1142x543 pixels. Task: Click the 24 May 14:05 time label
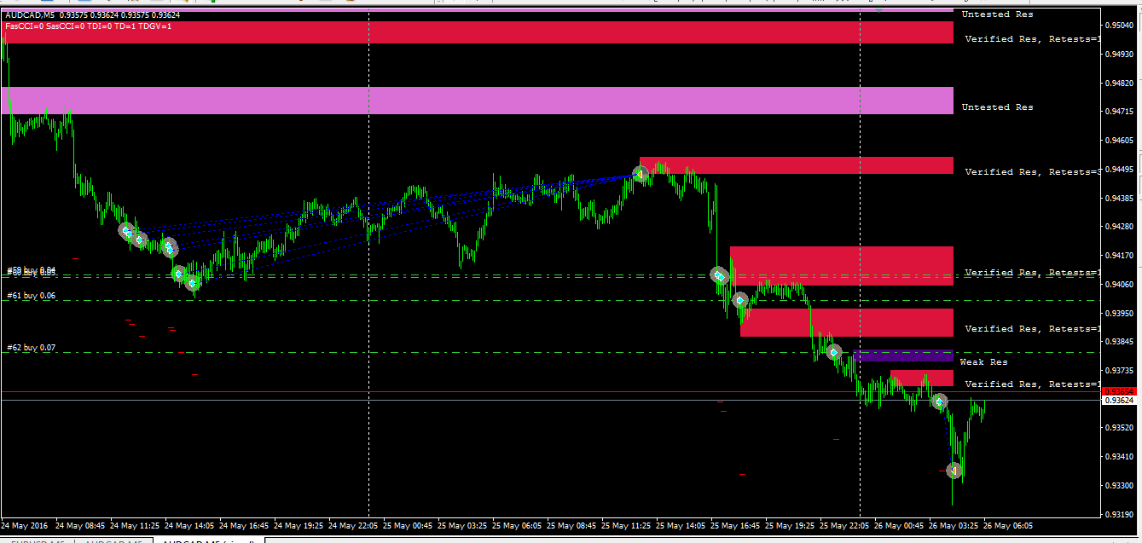click(189, 525)
